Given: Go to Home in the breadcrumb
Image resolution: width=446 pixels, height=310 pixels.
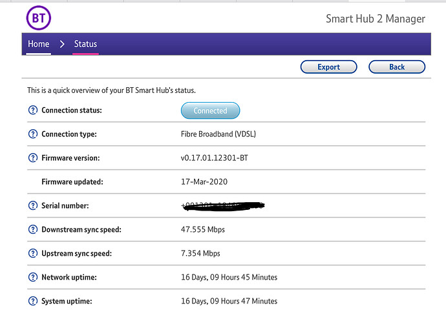Looking at the screenshot, I should 38,44.
